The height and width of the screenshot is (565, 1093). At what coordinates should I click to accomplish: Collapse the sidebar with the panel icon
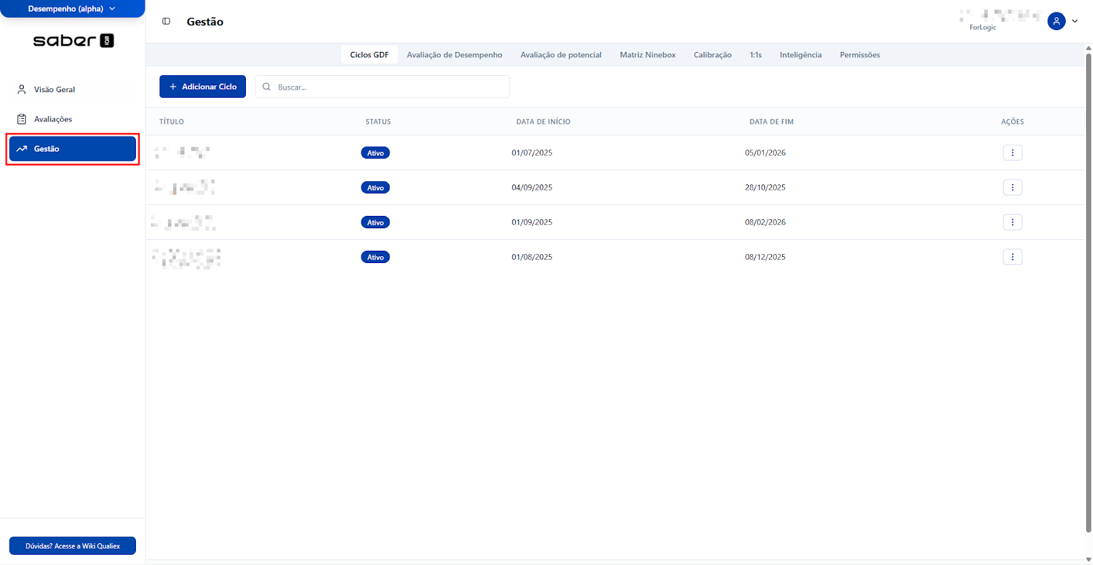tap(166, 21)
